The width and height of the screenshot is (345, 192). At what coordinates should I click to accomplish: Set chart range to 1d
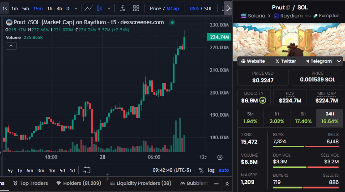(x=72, y=171)
